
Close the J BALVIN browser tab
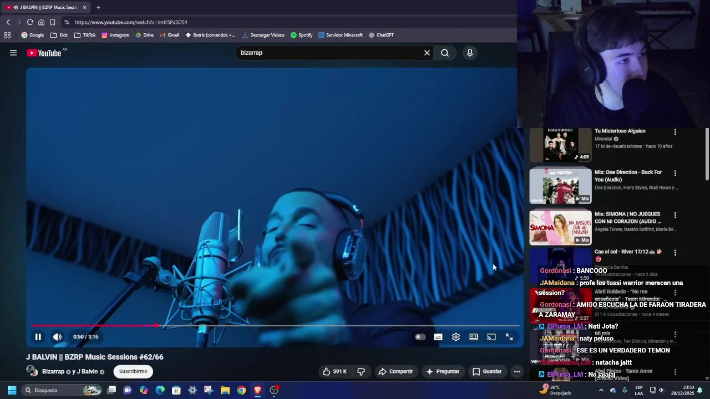[85, 7]
